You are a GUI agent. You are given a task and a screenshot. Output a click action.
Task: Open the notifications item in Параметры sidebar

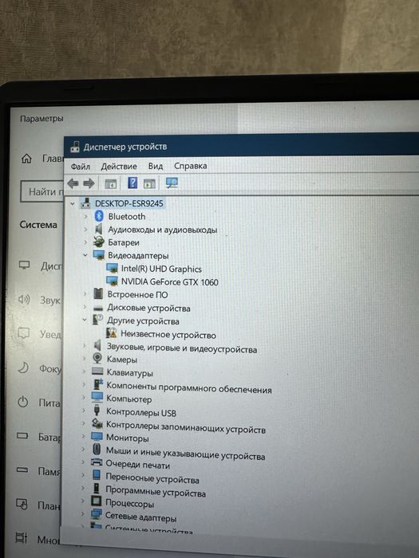click(x=39, y=334)
